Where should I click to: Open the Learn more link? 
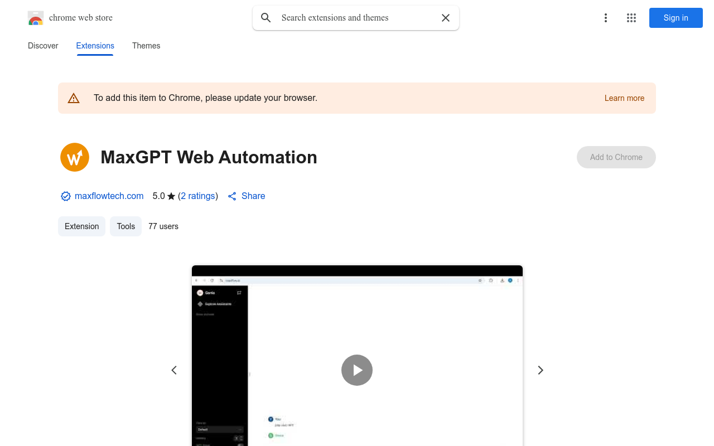click(x=624, y=98)
